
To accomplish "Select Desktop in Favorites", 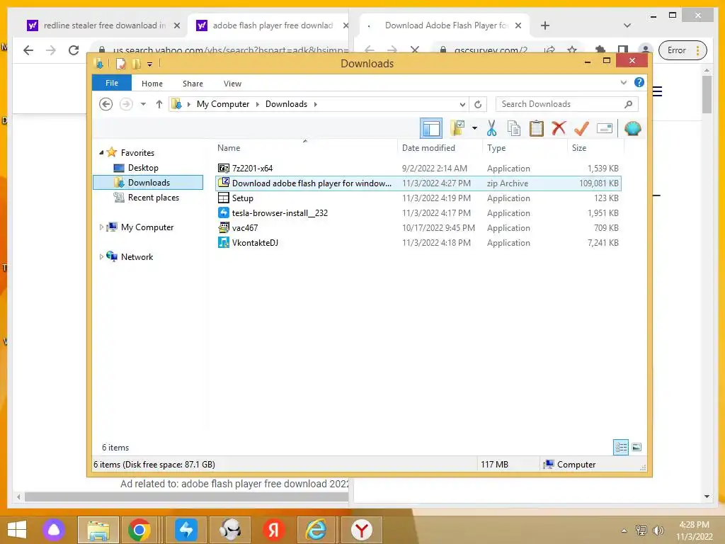I will tap(143, 167).
